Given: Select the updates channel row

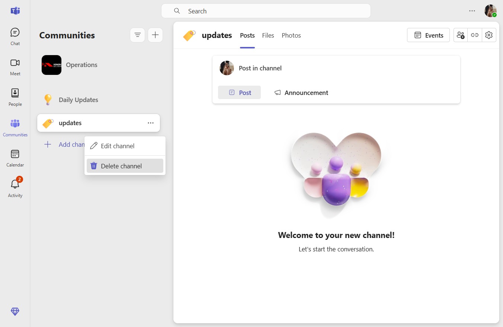Looking at the screenshot, I should [99, 123].
